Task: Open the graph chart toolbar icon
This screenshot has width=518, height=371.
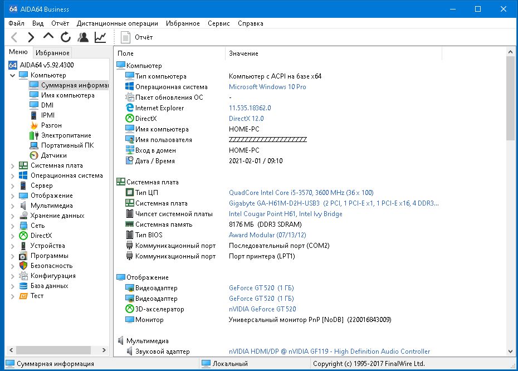Action: [x=100, y=37]
